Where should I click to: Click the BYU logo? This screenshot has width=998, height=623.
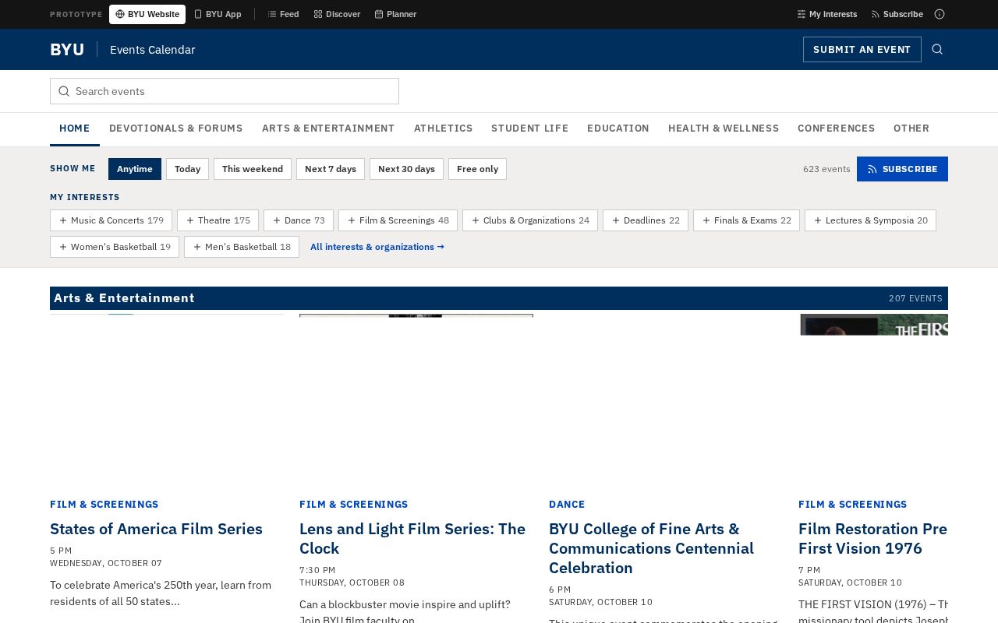pyautogui.click(x=67, y=49)
